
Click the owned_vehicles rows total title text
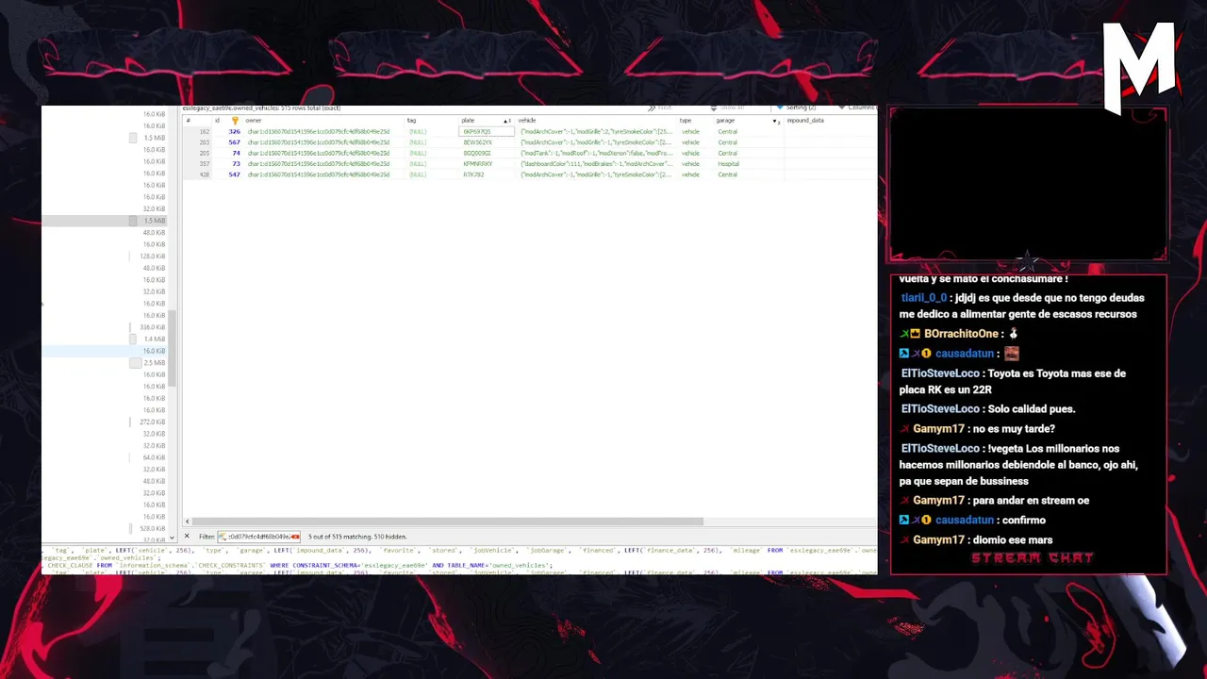[261, 108]
